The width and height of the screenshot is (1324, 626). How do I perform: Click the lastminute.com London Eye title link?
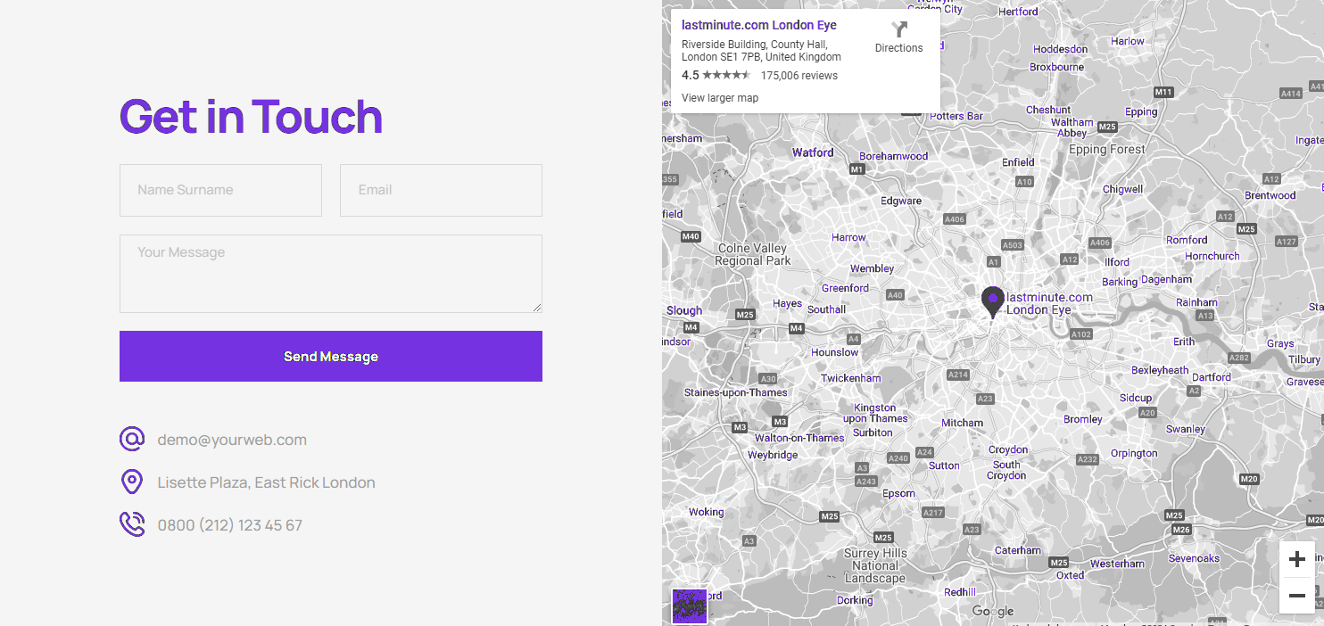pos(758,25)
